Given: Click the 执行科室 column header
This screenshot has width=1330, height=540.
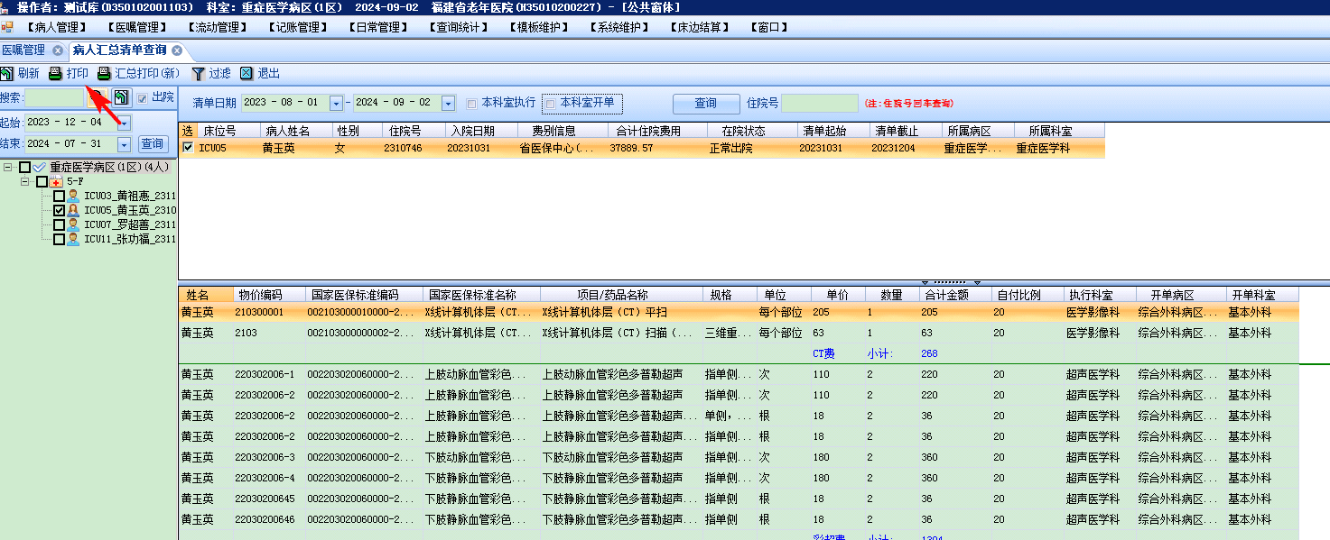Looking at the screenshot, I should click(x=1100, y=295).
